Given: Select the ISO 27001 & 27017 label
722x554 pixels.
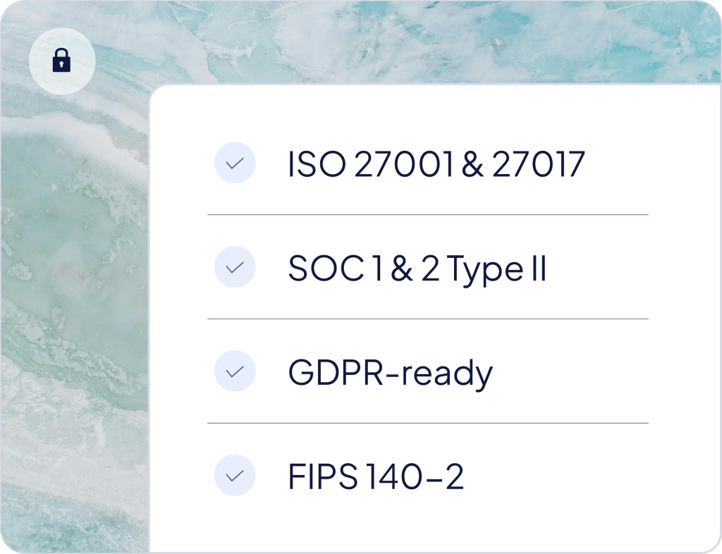Looking at the screenshot, I should click(436, 164).
